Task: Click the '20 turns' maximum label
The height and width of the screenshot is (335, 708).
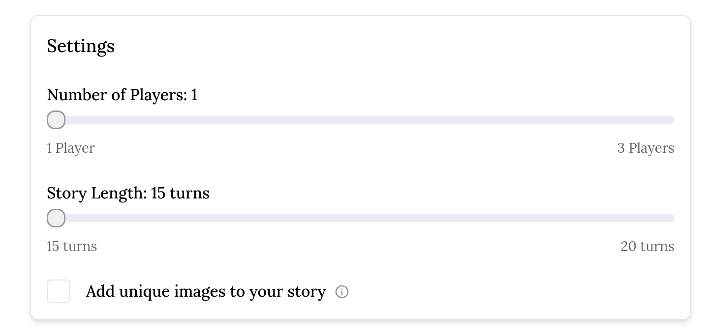Action: 647,246
